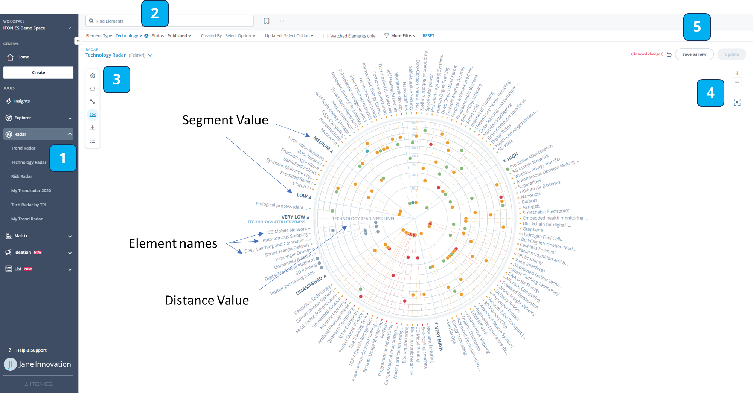Viewport: 753px width, 393px height.
Task: Click RESET to clear filters
Action: click(x=428, y=35)
